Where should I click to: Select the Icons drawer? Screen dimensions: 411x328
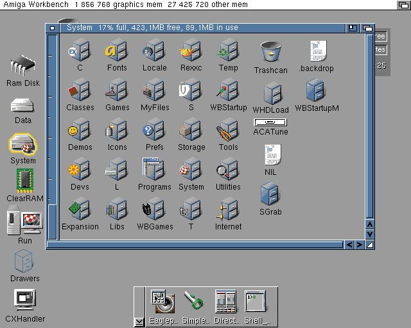(117, 130)
